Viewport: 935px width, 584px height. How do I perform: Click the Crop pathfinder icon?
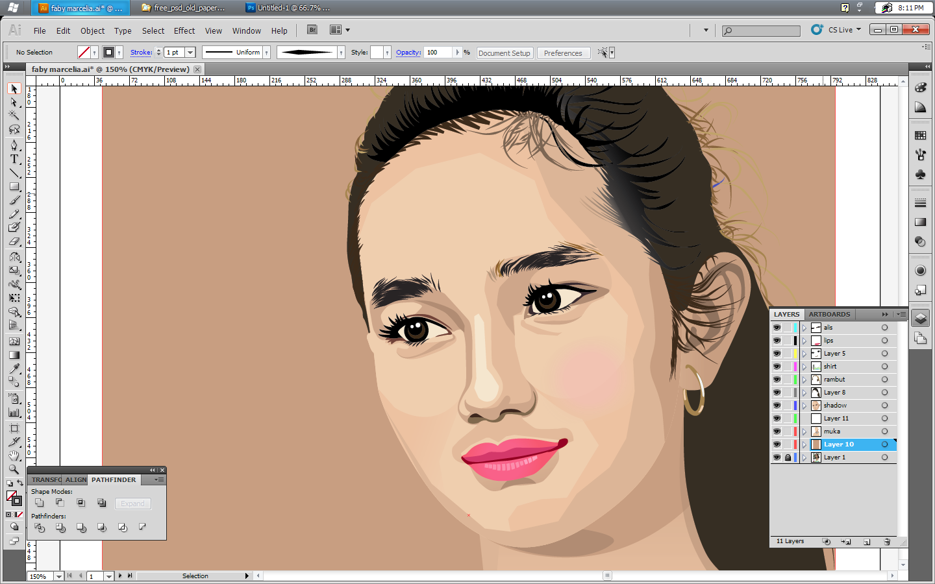coord(102,528)
